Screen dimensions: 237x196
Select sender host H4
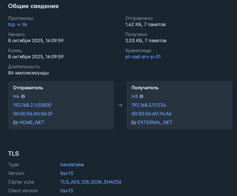point(16,96)
